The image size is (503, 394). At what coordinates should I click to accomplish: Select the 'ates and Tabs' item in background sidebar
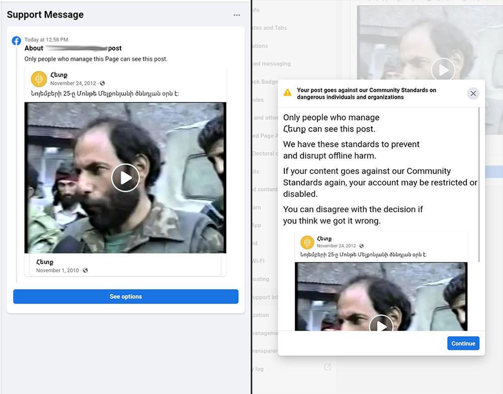270,28
